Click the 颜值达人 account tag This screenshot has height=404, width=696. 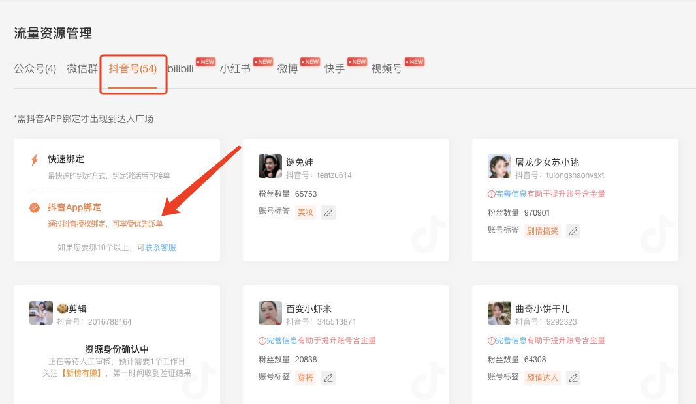[543, 378]
